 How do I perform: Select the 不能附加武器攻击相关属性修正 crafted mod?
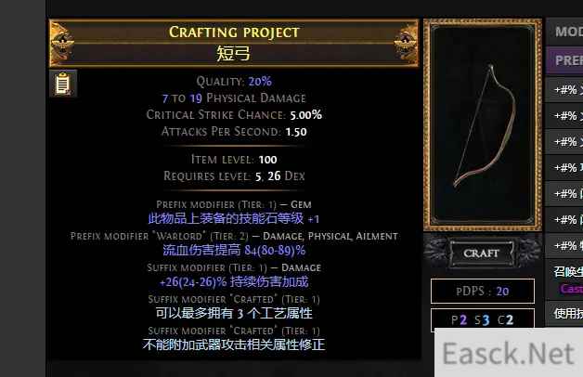point(234,344)
